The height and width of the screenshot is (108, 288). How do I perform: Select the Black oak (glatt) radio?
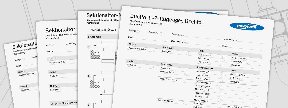[x=220, y=88]
